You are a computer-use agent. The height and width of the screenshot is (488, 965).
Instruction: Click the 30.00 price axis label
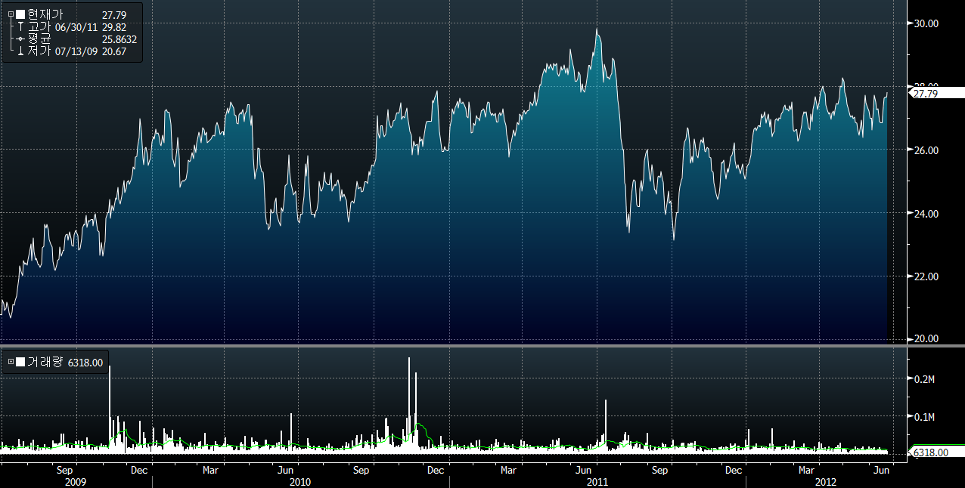point(926,23)
